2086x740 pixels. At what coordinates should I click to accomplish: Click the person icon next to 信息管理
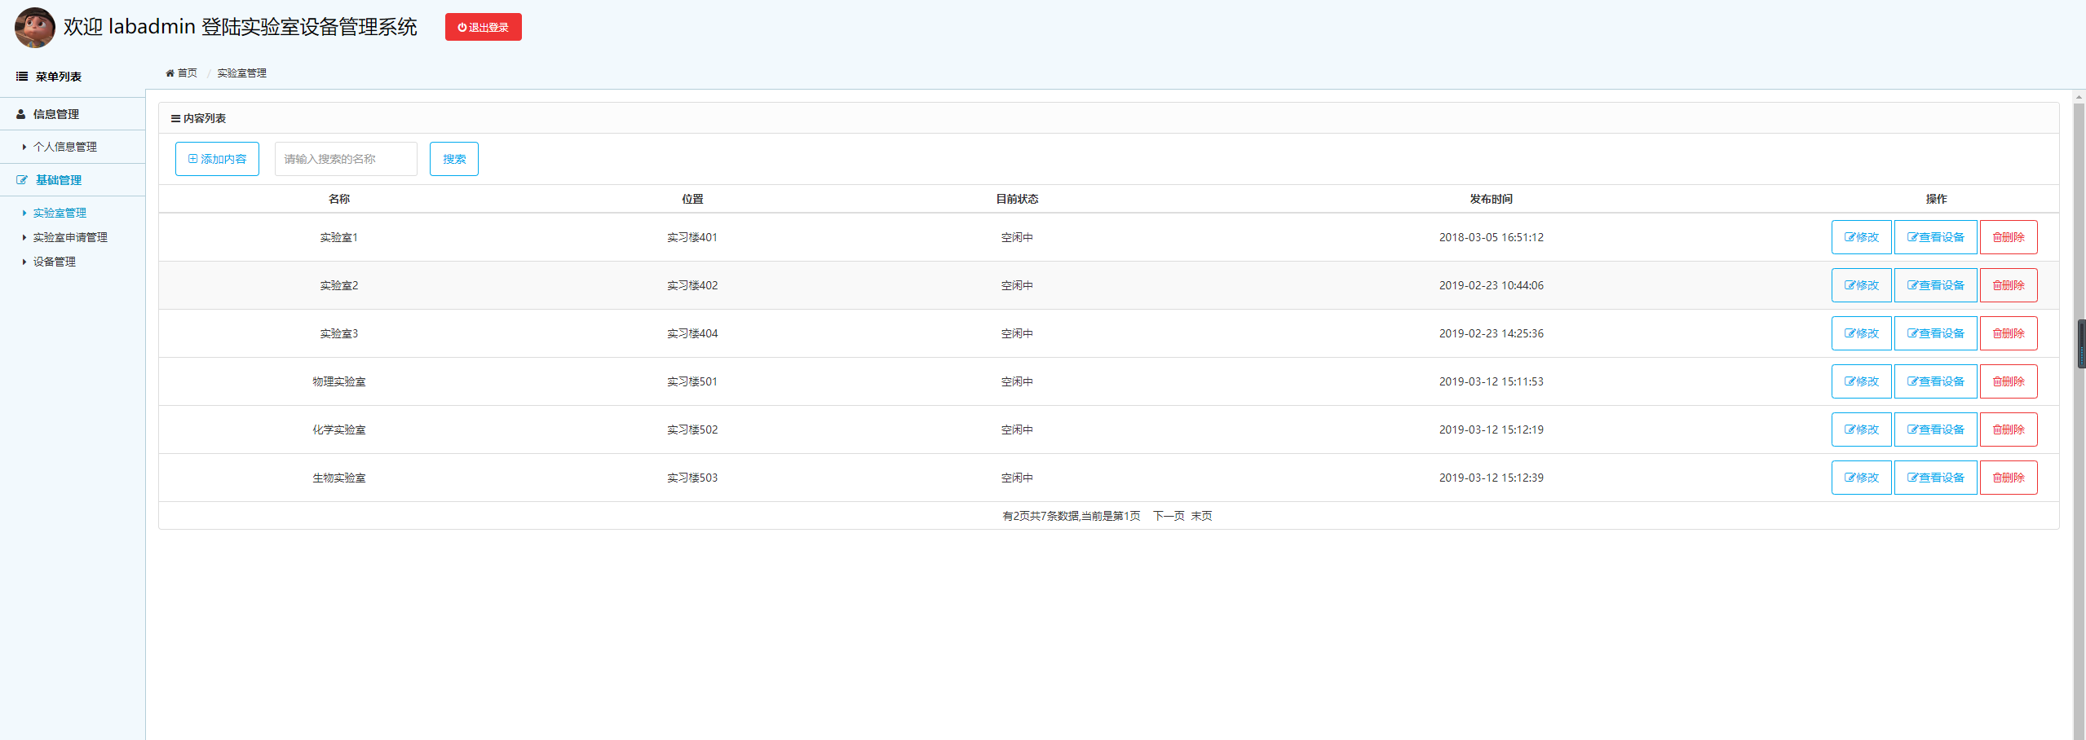21,115
